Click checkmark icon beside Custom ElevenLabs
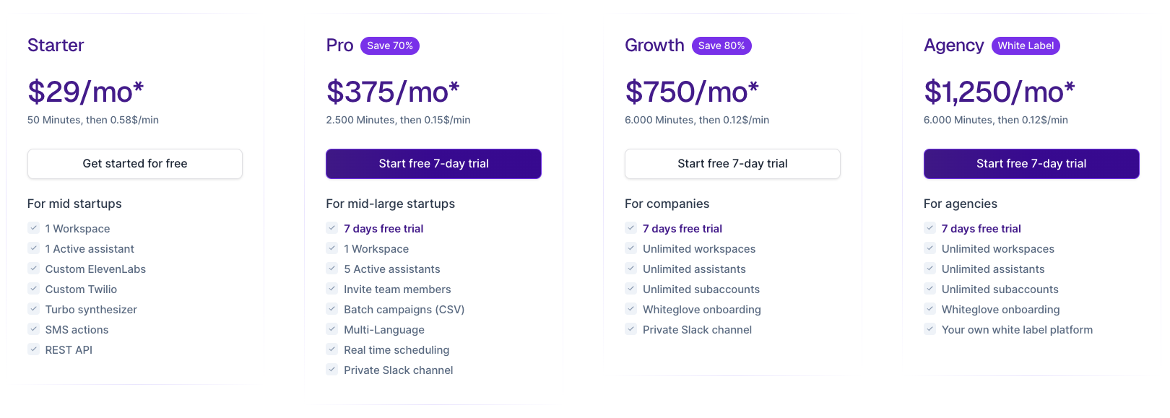The image size is (1170, 418). [33, 269]
